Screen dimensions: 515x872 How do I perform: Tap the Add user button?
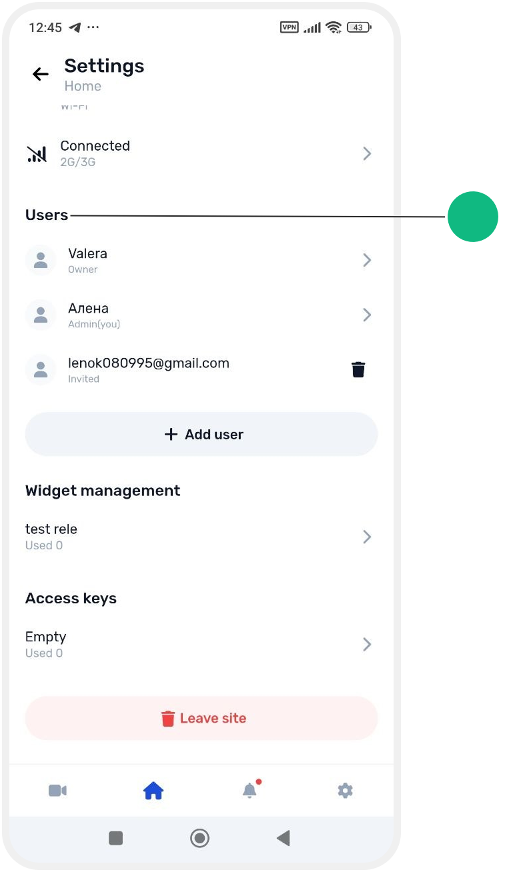(x=201, y=434)
